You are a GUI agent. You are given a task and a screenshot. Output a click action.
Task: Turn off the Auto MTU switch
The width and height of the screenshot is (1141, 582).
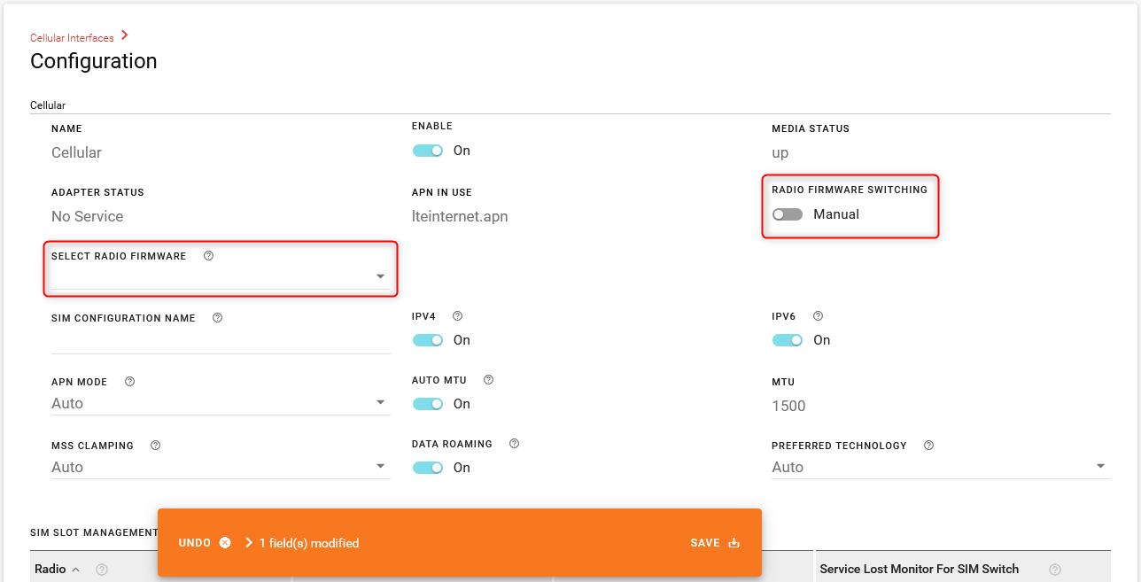click(428, 404)
